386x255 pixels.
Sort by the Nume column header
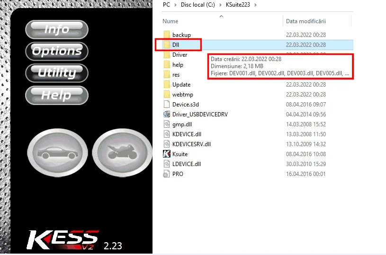point(171,21)
